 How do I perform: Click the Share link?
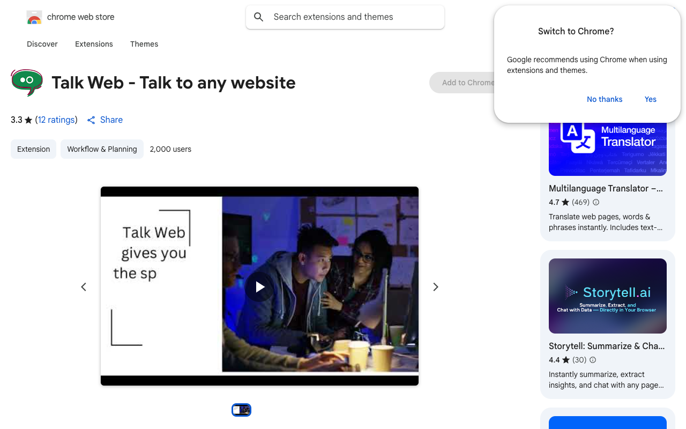pos(105,120)
